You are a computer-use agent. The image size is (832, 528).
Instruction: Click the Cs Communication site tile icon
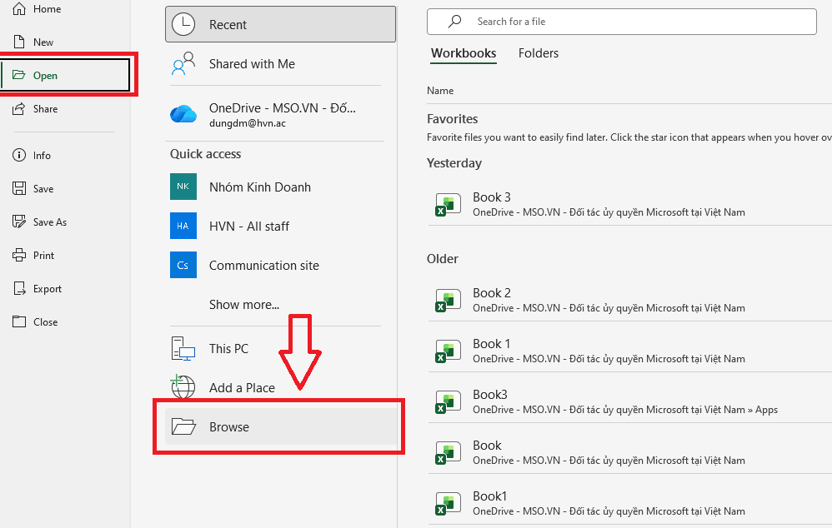click(x=183, y=265)
